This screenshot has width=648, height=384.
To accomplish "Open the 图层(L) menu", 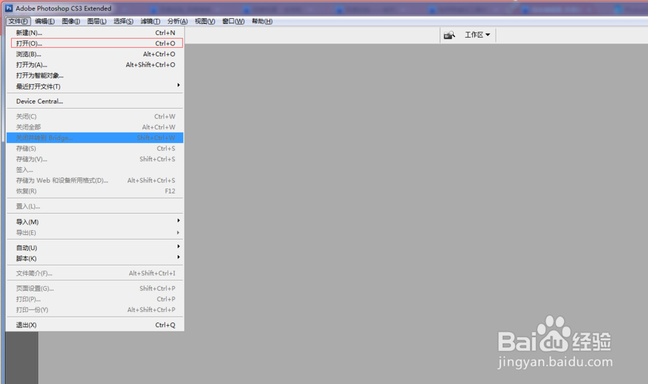I will tap(97, 21).
